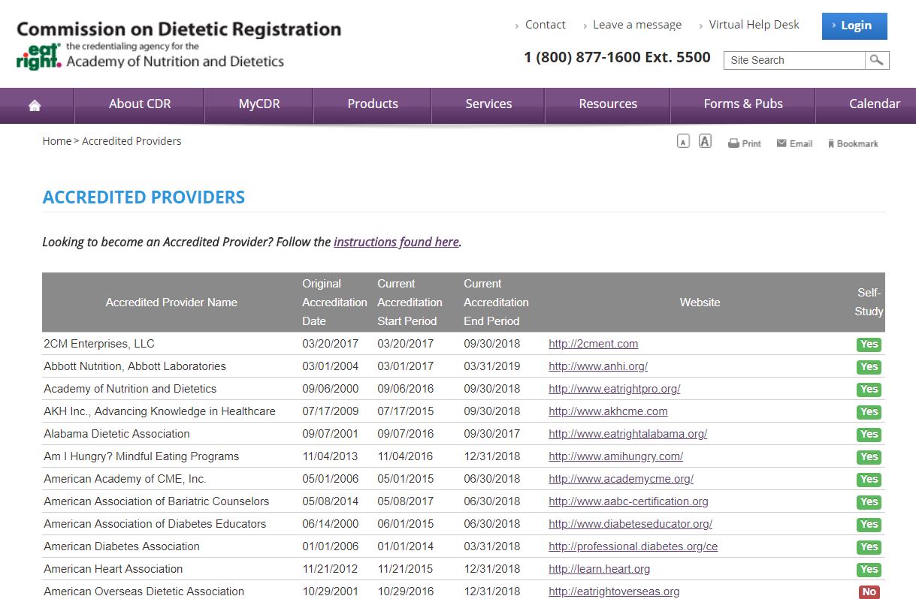Expand the Forms & Pubs menu

[x=743, y=104]
